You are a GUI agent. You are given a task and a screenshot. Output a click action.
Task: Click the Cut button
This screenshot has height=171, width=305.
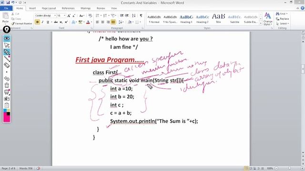15,14
